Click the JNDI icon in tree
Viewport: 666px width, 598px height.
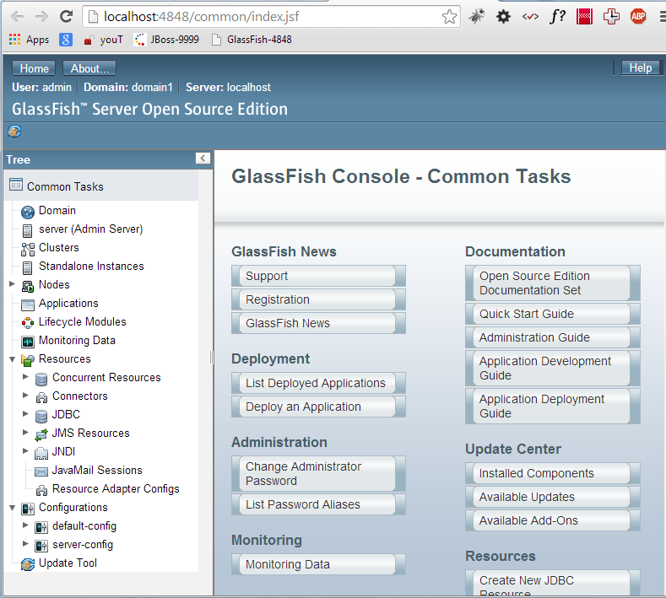pyautogui.click(x=41, y=453)
